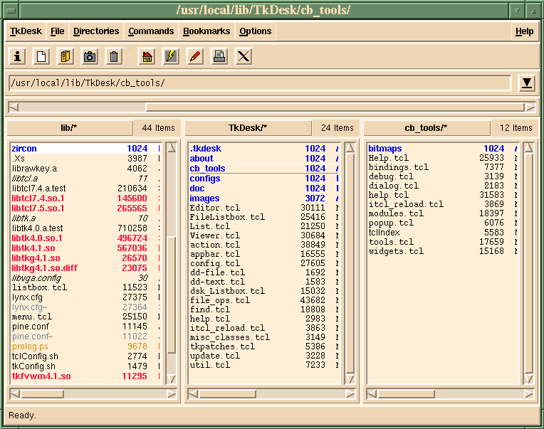Viewport: 544px width, 429px height.
Task: Click the directory path entry field
Action: point(259,83)
